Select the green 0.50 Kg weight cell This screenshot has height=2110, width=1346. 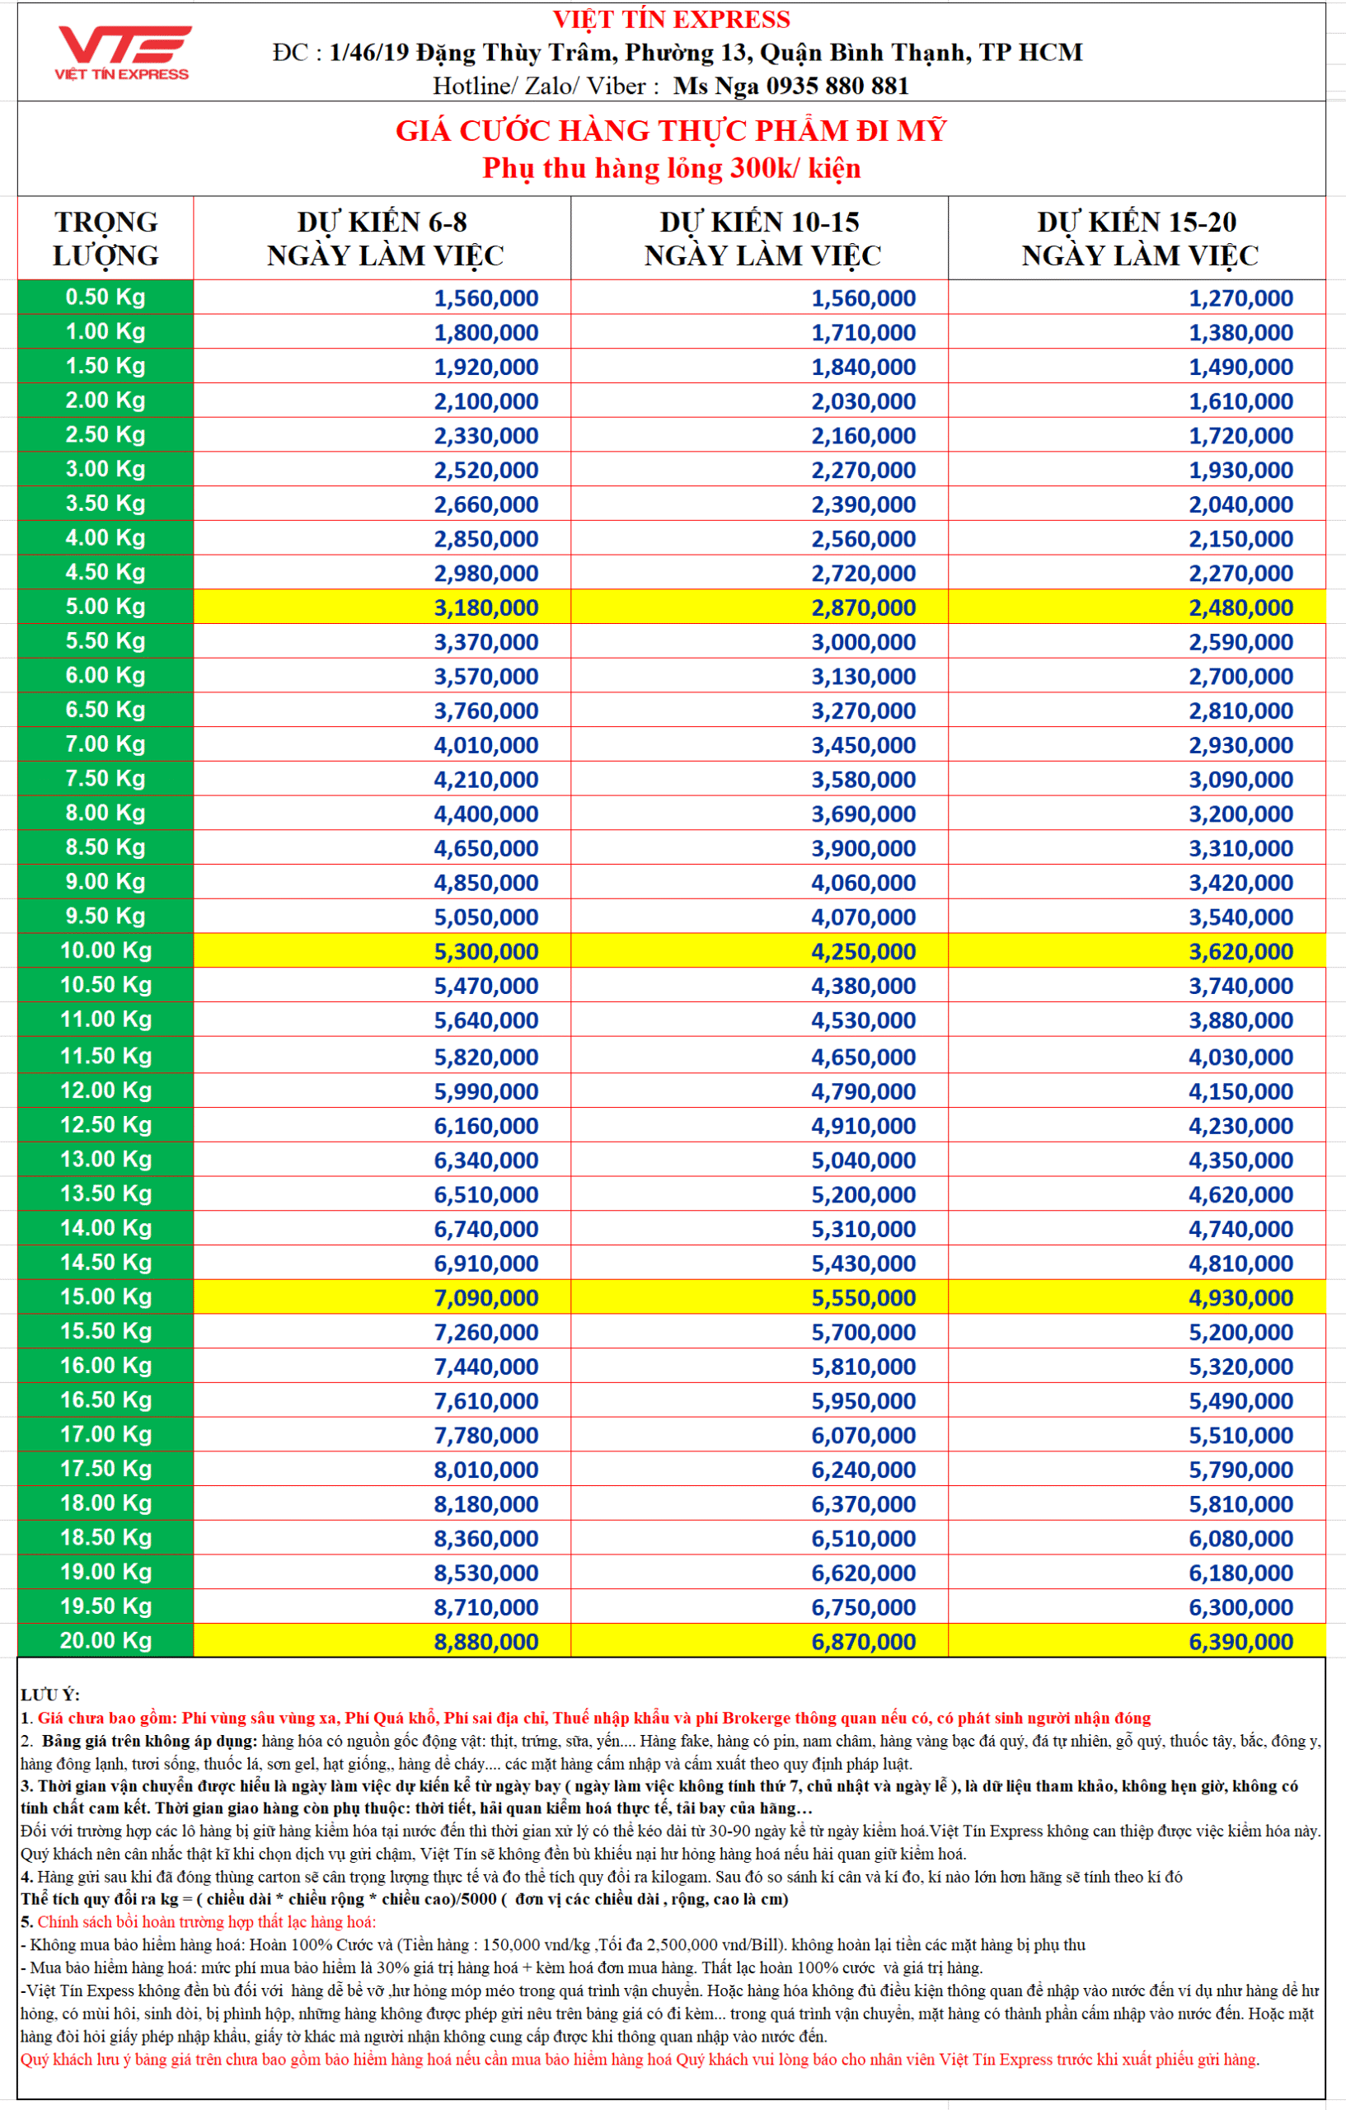(106, 298)
